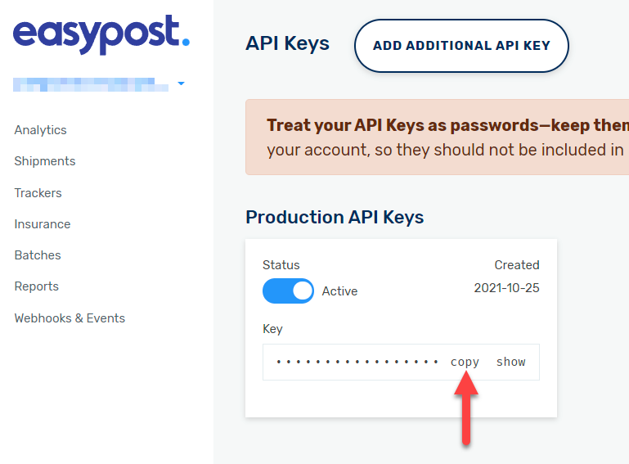The image size is (629, 464).
Task: Select the blurred account name
Action: [x=91, y=84]
